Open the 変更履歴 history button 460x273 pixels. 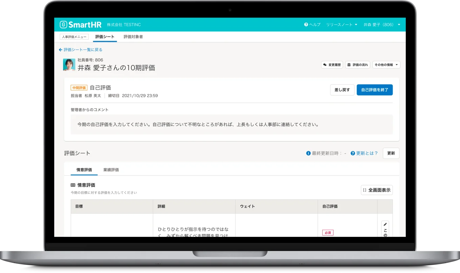coord(332,65)
